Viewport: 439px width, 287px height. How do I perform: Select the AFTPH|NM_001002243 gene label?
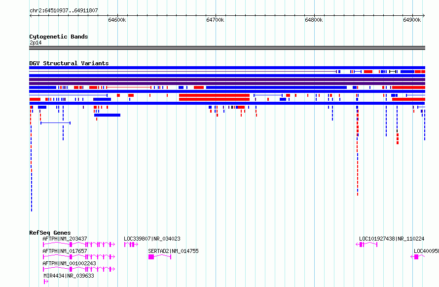pyautogui.click(x=69, y=263)
